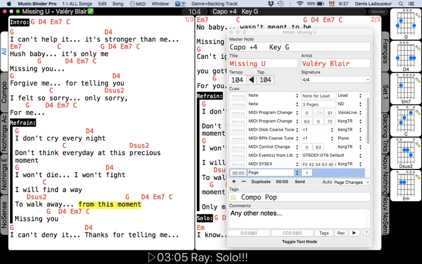Change Page cue type stepper

pyautogui.click(x=297, y=173)
